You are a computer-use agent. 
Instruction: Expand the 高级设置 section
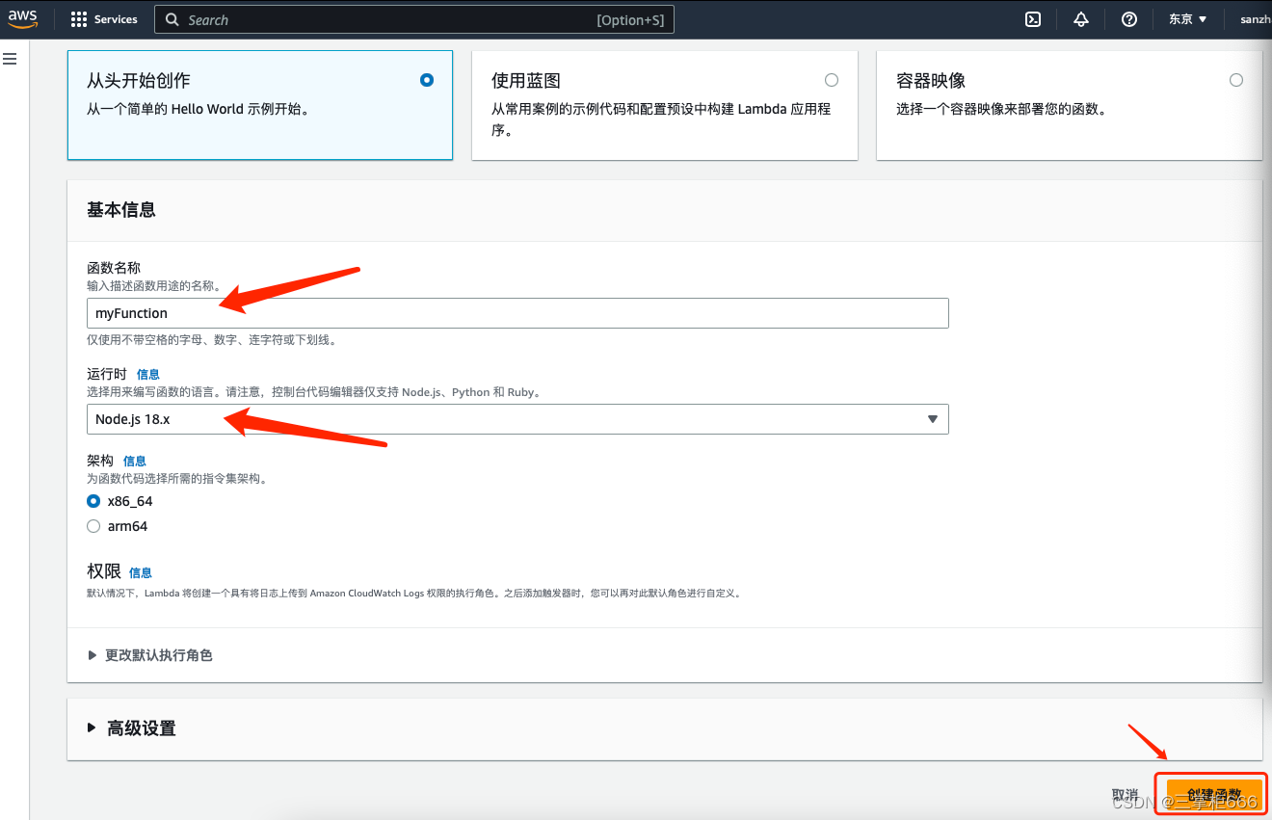tap(132, 728)
